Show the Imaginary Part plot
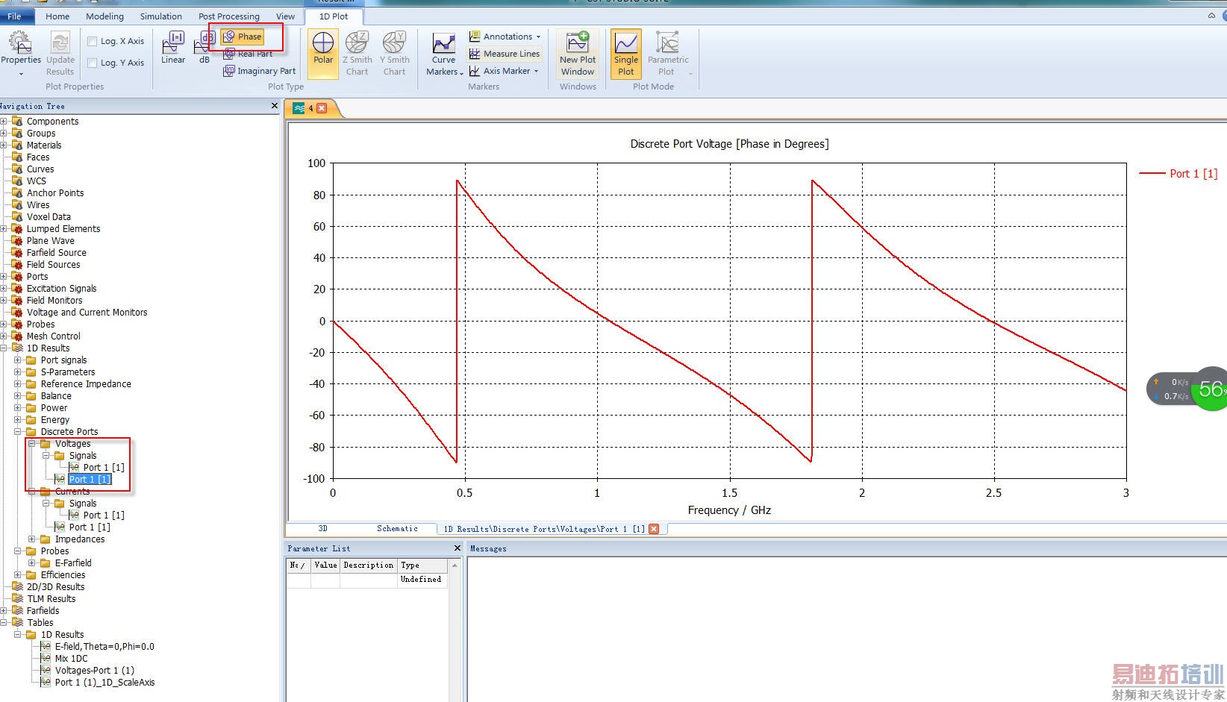This screenshot has width=1227, height=702. pyautogui.click(x=259, y=71)
